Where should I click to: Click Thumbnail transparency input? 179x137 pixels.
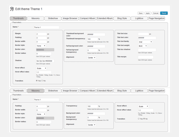[92, 39]
